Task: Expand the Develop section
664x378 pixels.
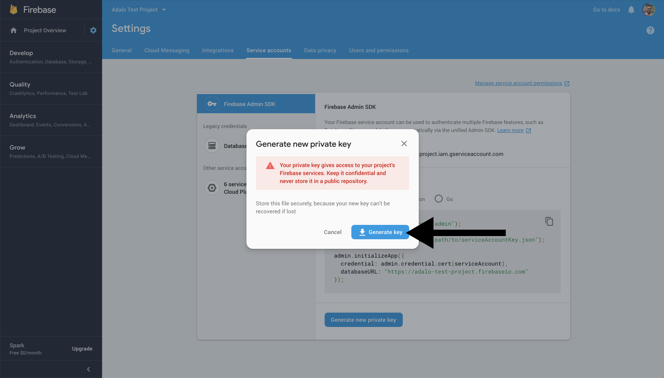Action: [x=51, y=57]
